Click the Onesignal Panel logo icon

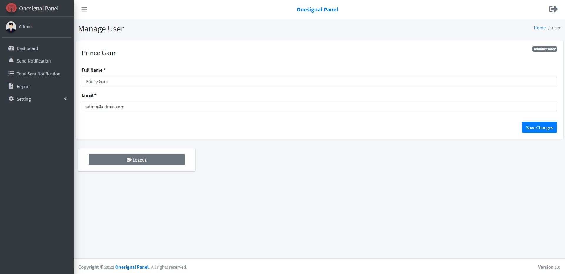11,8
